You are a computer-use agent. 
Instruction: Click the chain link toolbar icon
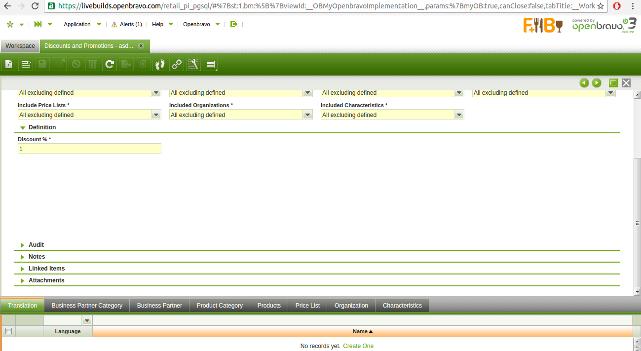pyautogui.click(x=177, y=64)
